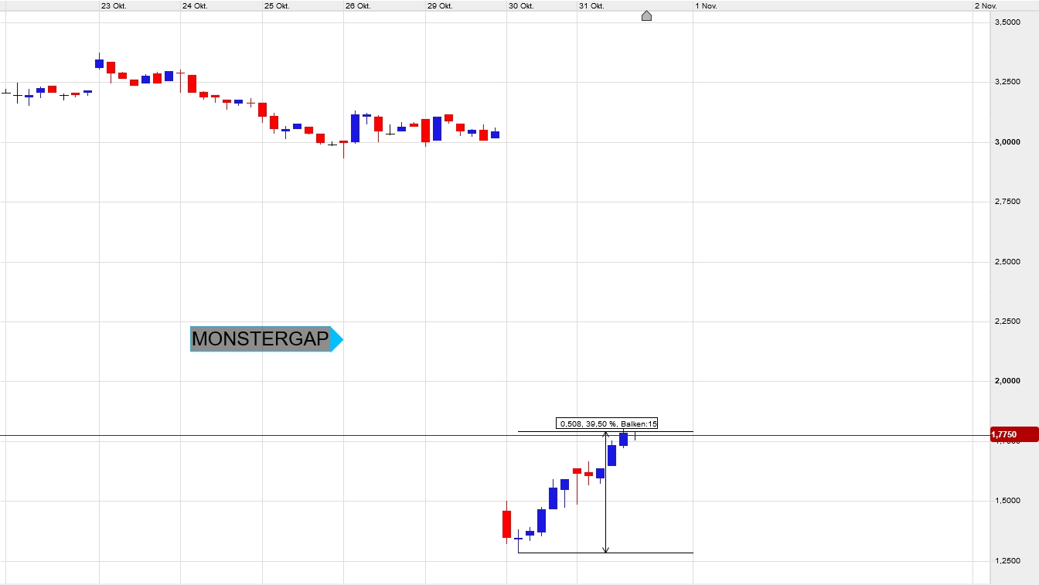Click the gray marker icon on the time axis
Image resolution: width=1039 pixels, height=585 pixels.
pyautogui.click(x=646, y=15)
